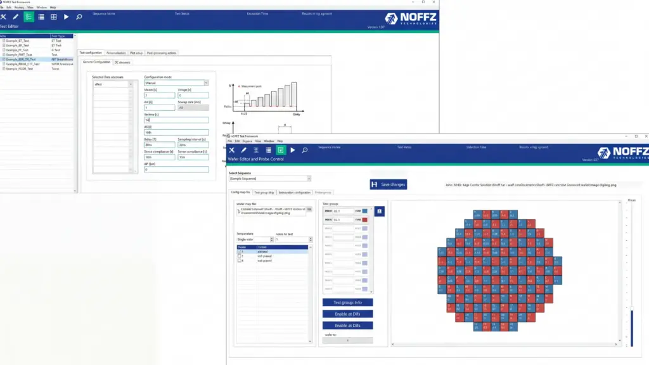Click the Save changes button
649x365 pixels.
click(x=389, y=184)
